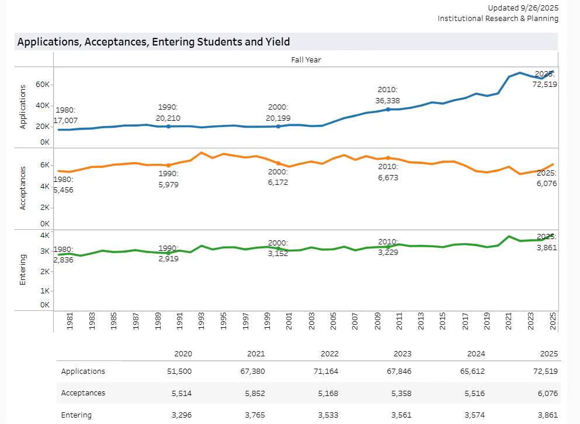Select the 2010 point on the Applications line
The image size is (580, 424).
point(388,110)
